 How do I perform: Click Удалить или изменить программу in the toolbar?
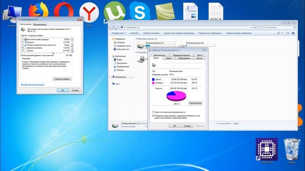coord(179,33)
